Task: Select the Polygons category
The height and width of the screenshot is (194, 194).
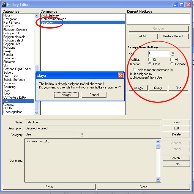Action: pyautogui.click(x=18, y=48)
